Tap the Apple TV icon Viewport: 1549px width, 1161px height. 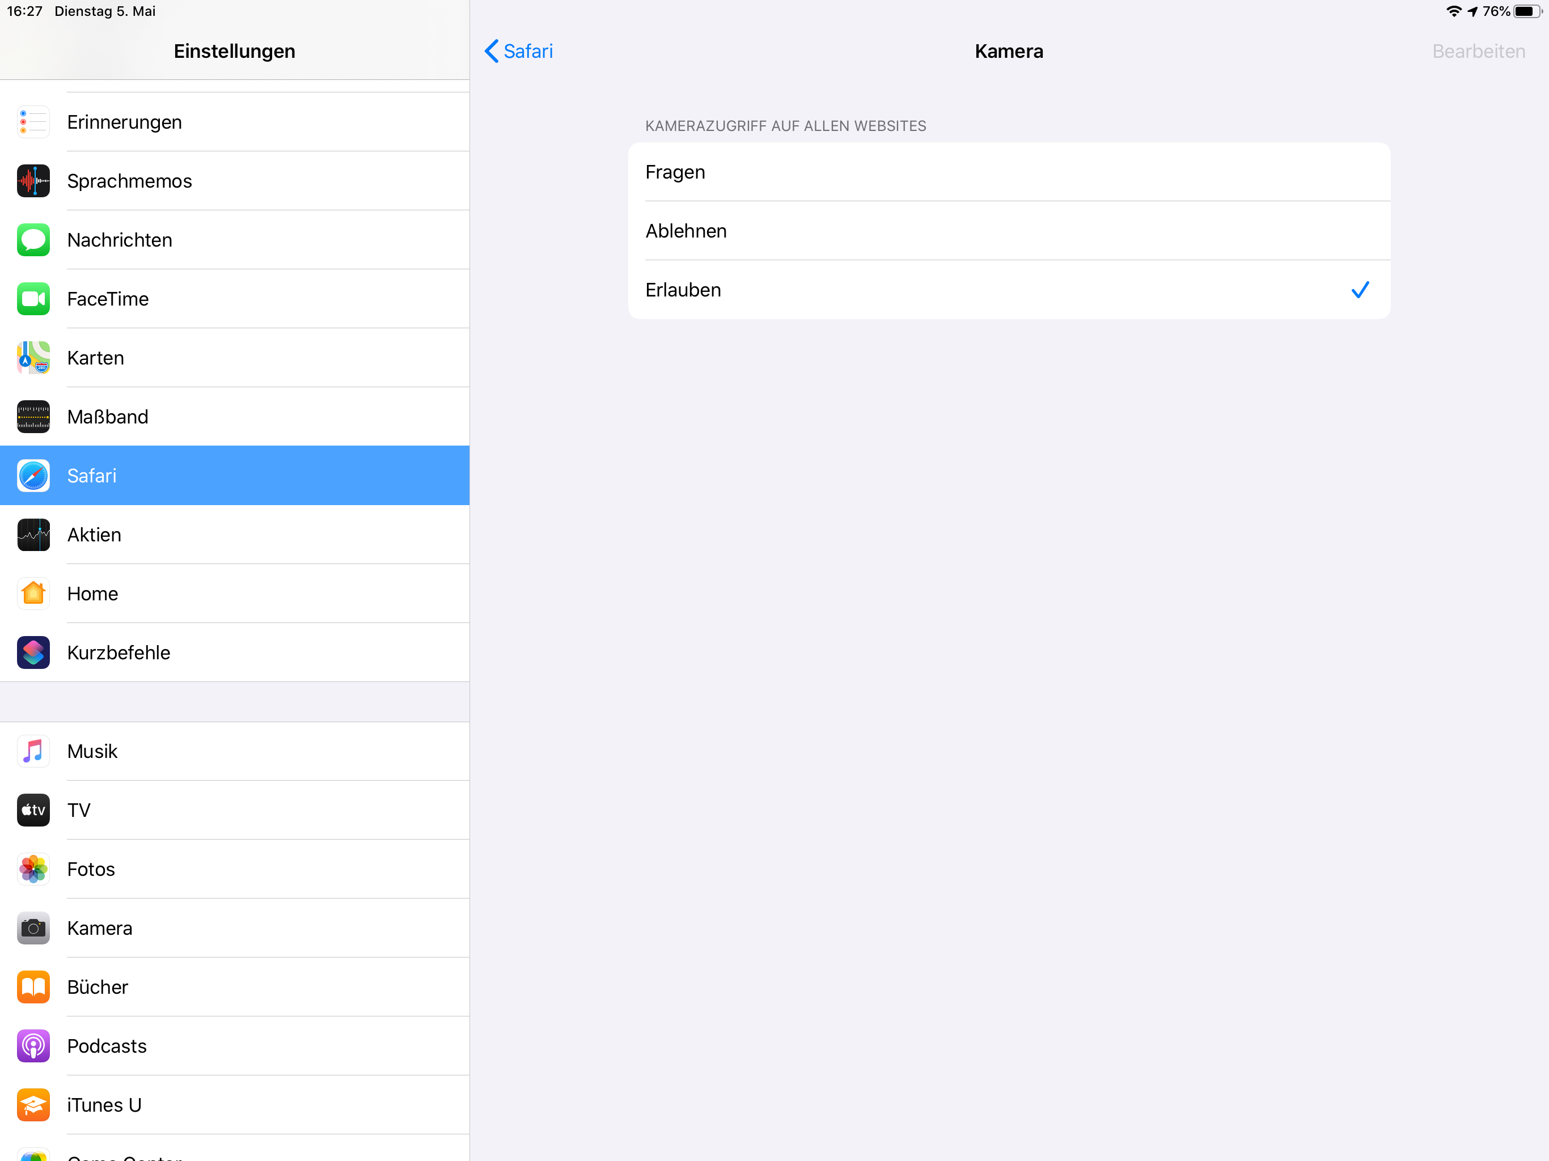click(33, 810)
